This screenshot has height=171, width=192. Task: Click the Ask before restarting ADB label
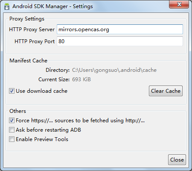click(48, 130)
